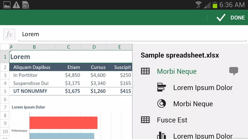Image resolution: width=248 pixels, height=139 pixels.
Task: Select the $415 total cell
Action: pyautogui.click(x=119, y=91)
